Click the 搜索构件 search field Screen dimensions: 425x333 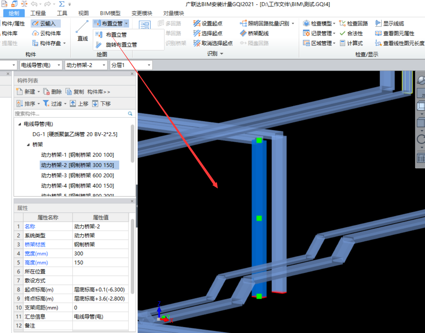point(70,114)
